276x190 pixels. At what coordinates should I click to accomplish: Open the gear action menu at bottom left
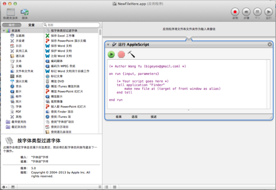click(x=5, y=187)
